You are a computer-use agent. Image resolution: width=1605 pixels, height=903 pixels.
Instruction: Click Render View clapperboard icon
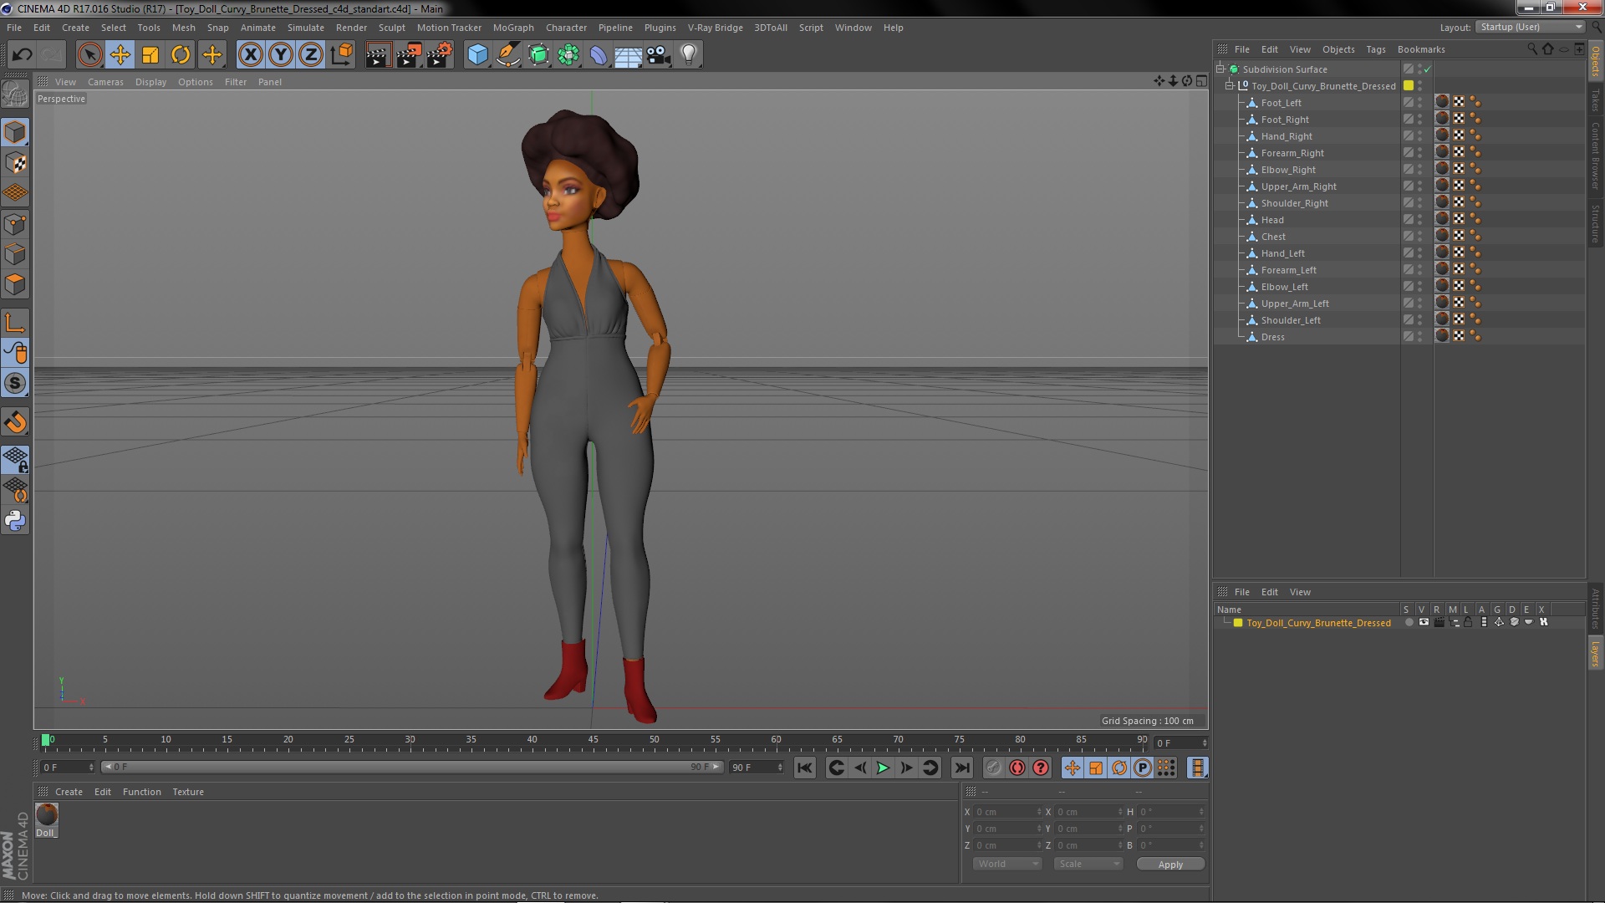[378, 55]
